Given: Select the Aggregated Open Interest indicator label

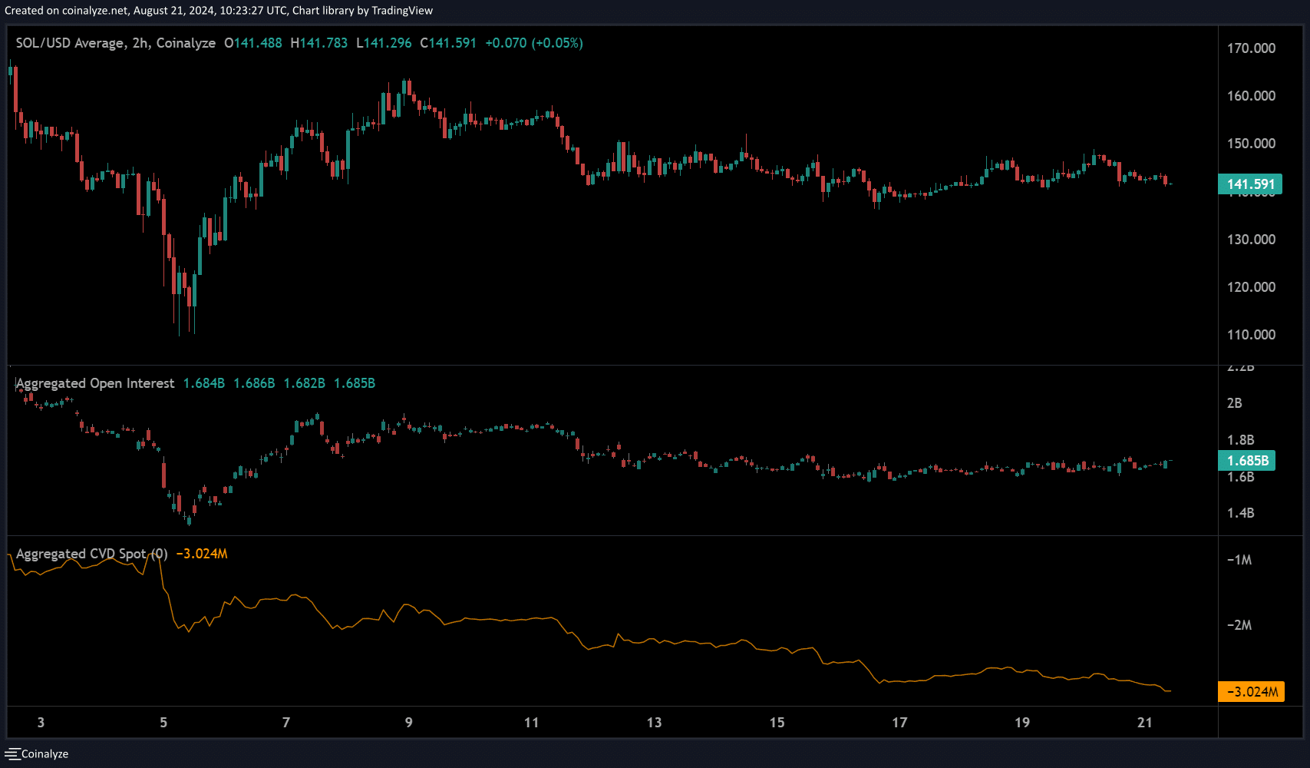Looking at the screenshot, I should coord(95,383).
